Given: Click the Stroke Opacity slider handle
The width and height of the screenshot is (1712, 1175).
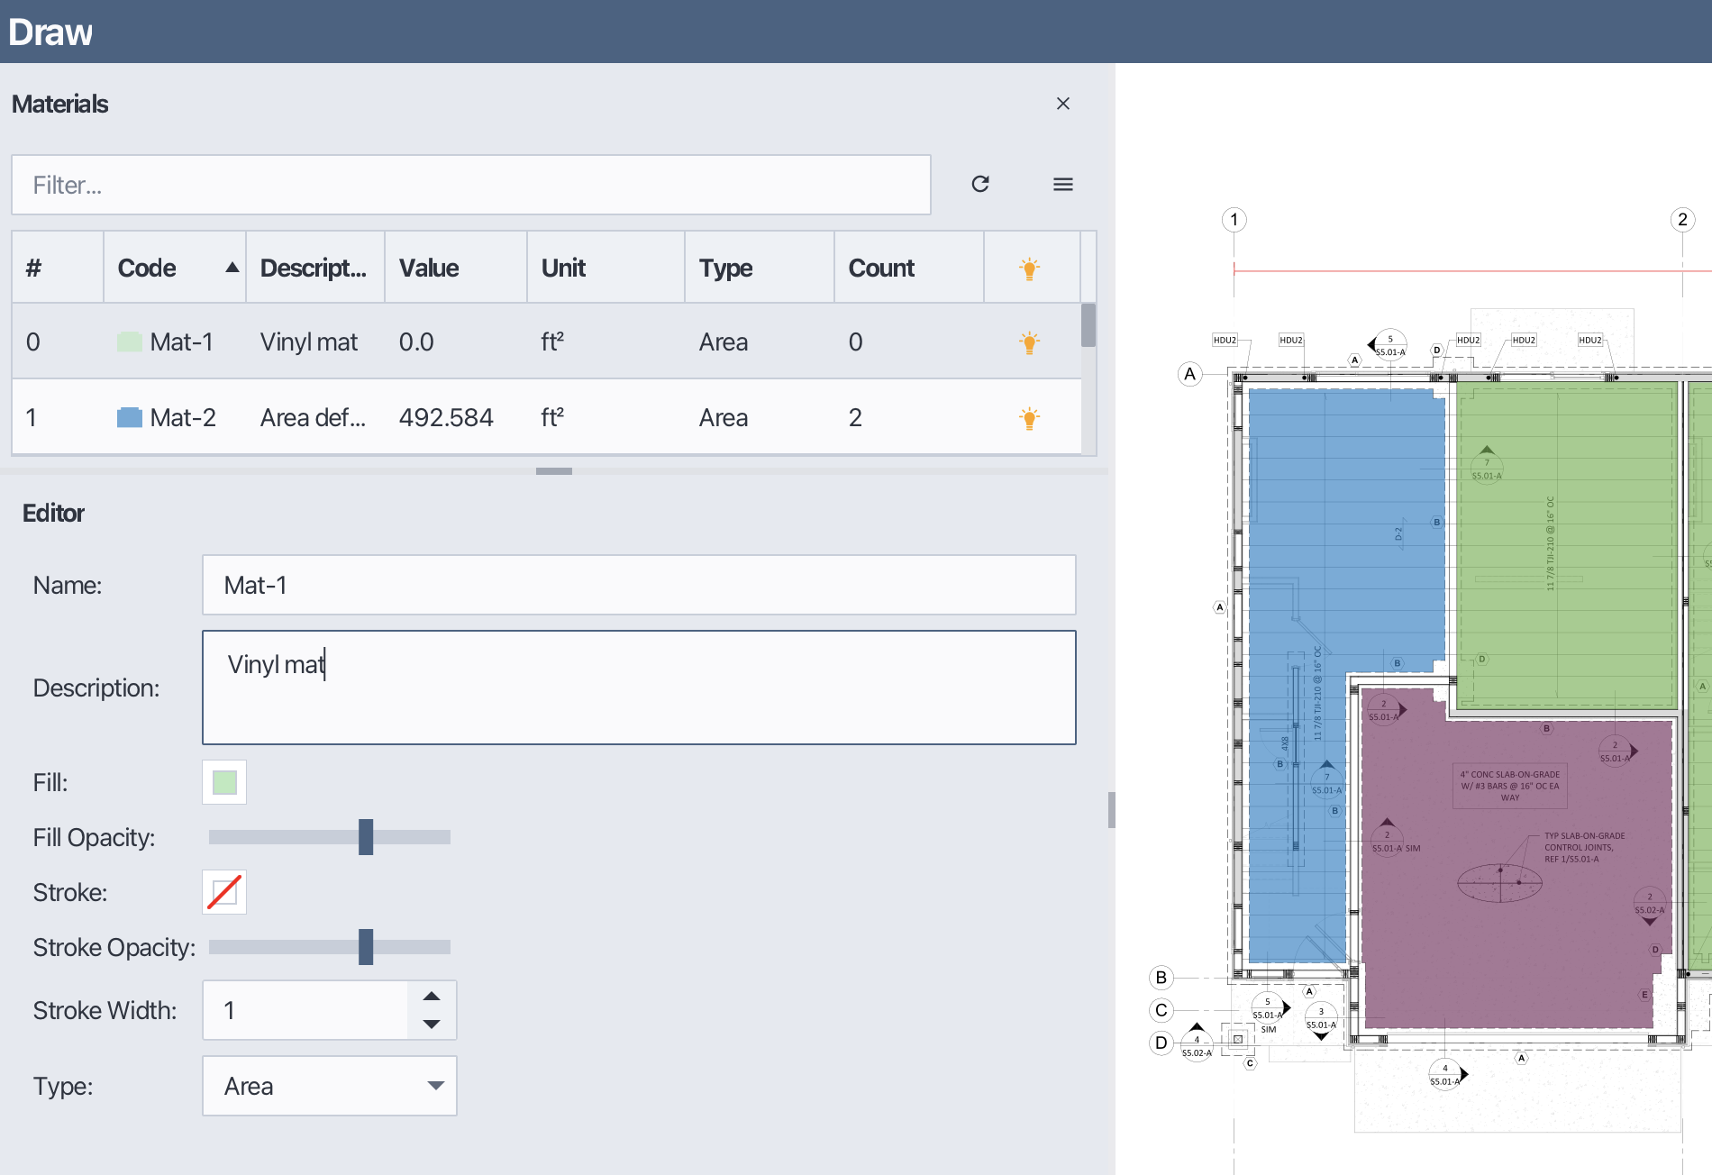Looking at the screenshot, I should [x=365, y=947].
